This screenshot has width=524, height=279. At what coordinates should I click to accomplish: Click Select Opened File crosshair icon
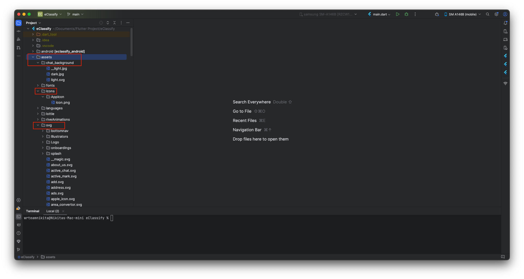(101, 23)
